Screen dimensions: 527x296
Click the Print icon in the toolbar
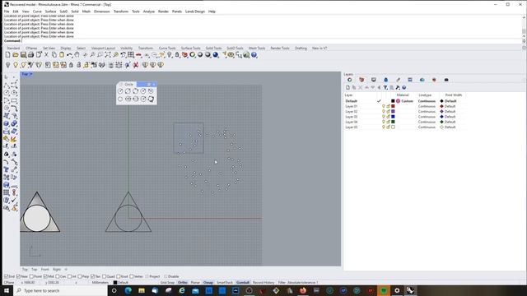pyautogui.click(x=31, y=55)
